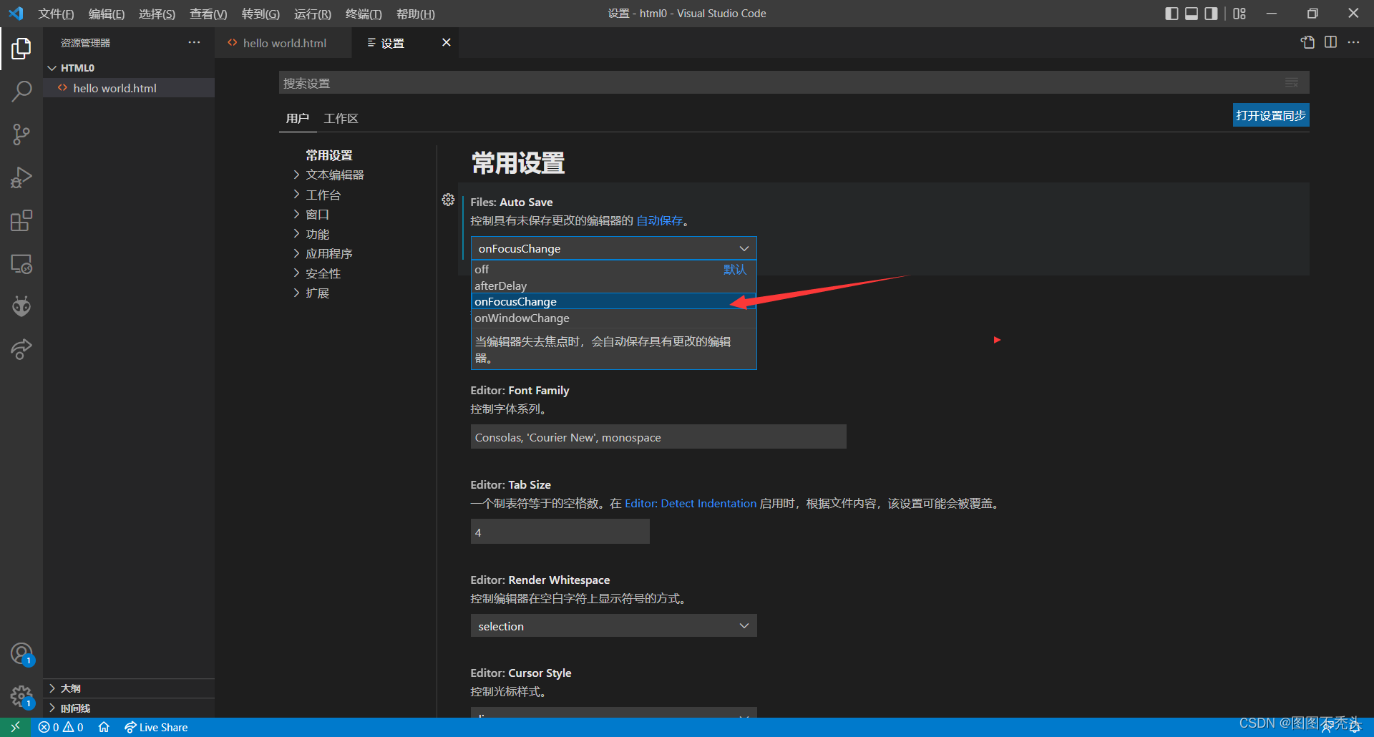
Task: Click the Font Family input field
Action: pos(658,437)
